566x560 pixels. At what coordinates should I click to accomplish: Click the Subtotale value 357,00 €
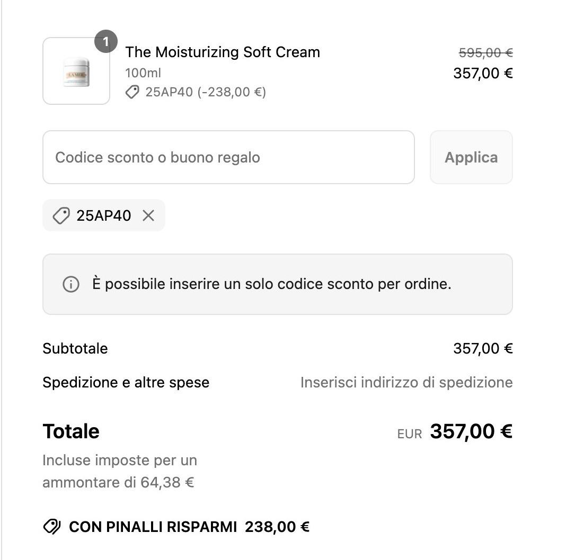483,349
